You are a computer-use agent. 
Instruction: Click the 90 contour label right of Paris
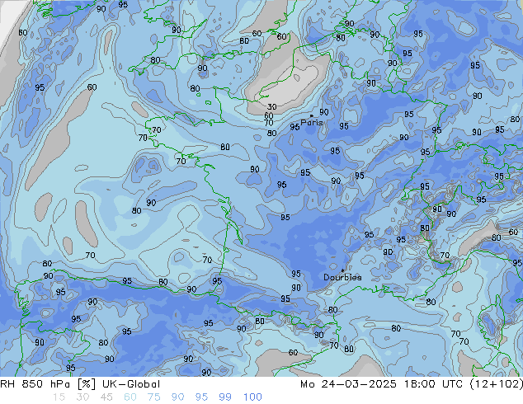coord(324,112)
